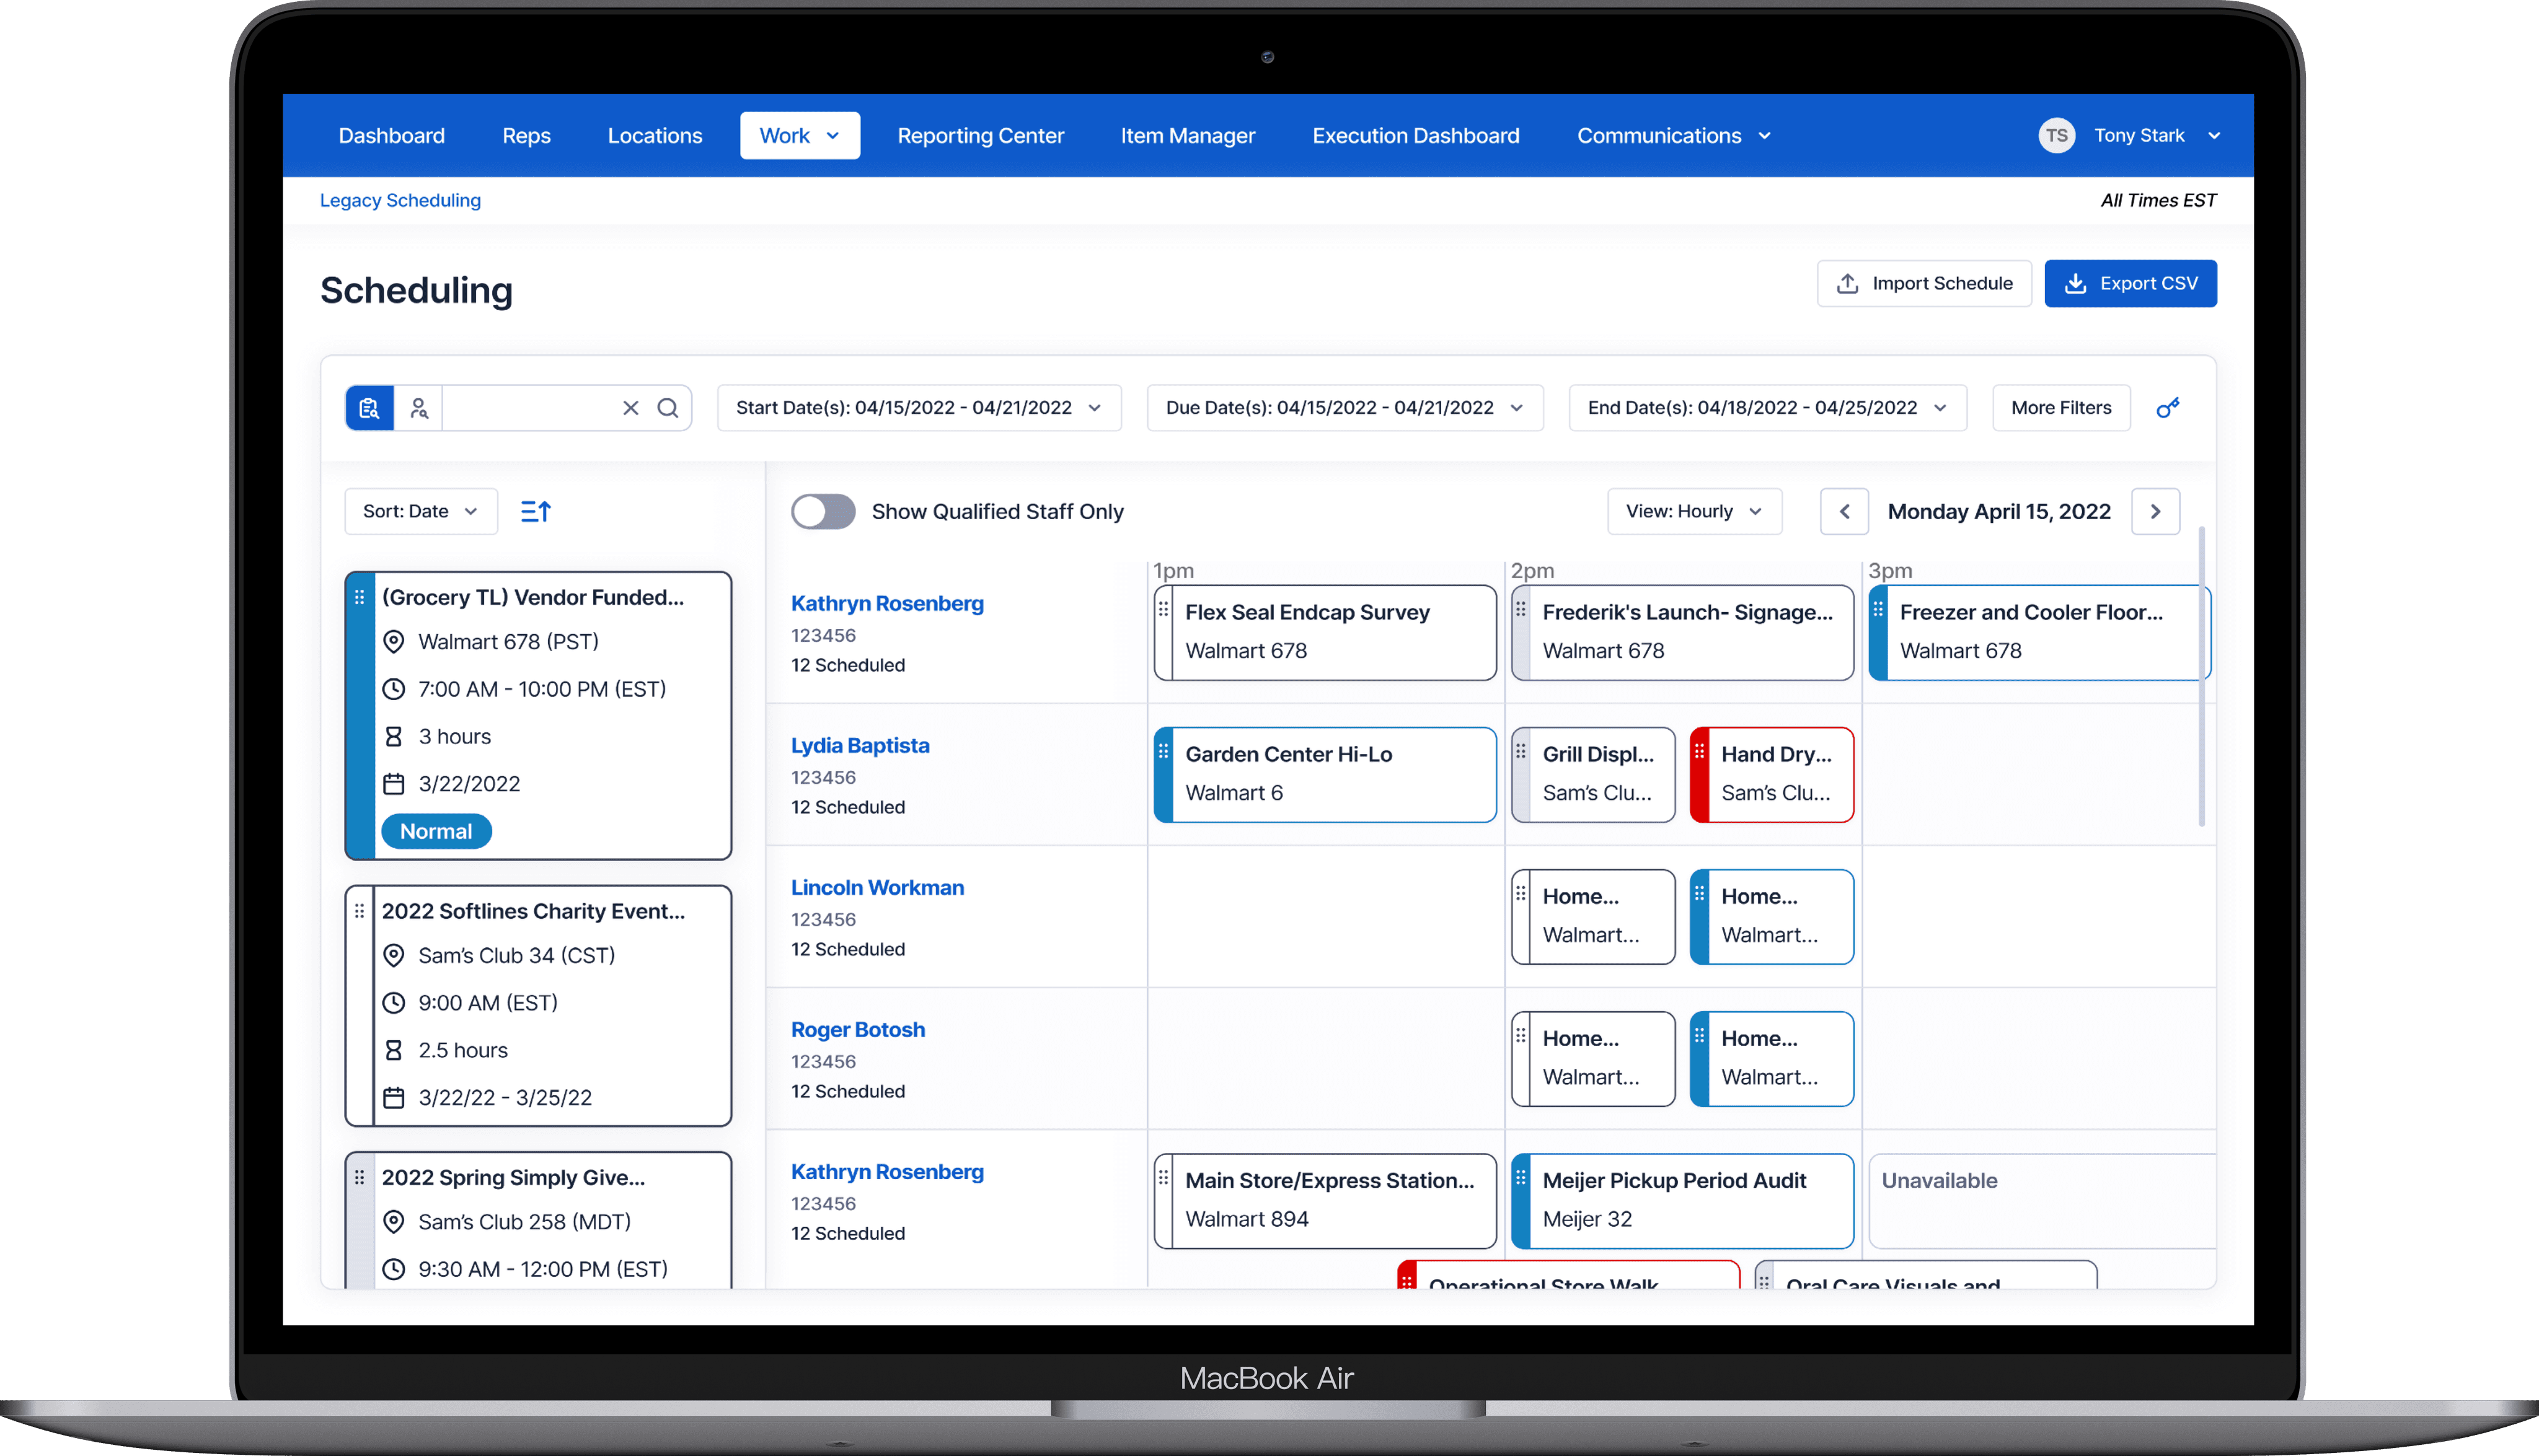The height and width of the screenshot is (1456, 2539).
Task: Click the Export CSV button
Action: tap(2130, 284)
